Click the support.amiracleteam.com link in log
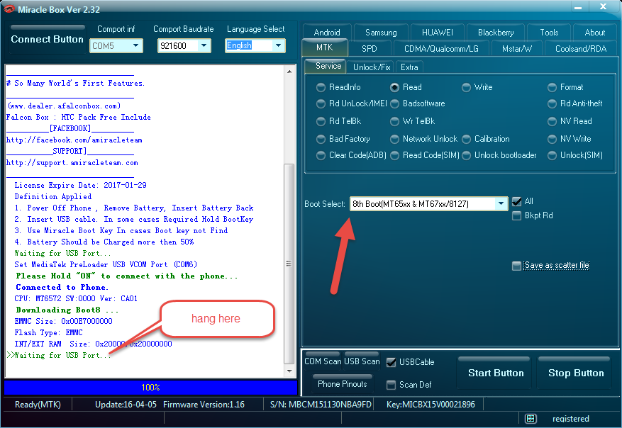622x428 pixels. pos(72,163)
